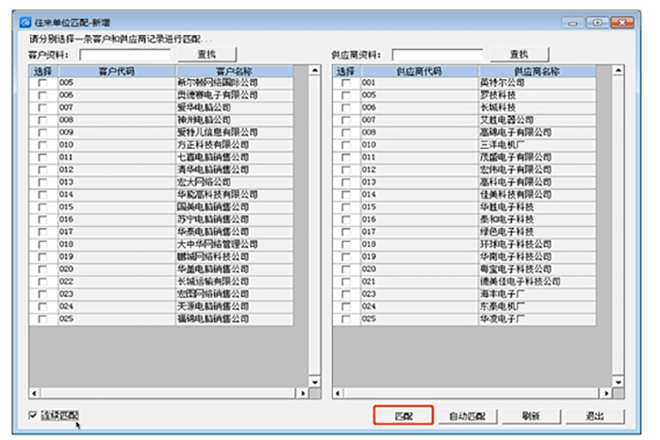Image resolution: width=660 pixels, height=440 pixels.
Task: Check the row for supplier 001 英特尔公司
Action: pyautogui.click(x=346, y=83)
